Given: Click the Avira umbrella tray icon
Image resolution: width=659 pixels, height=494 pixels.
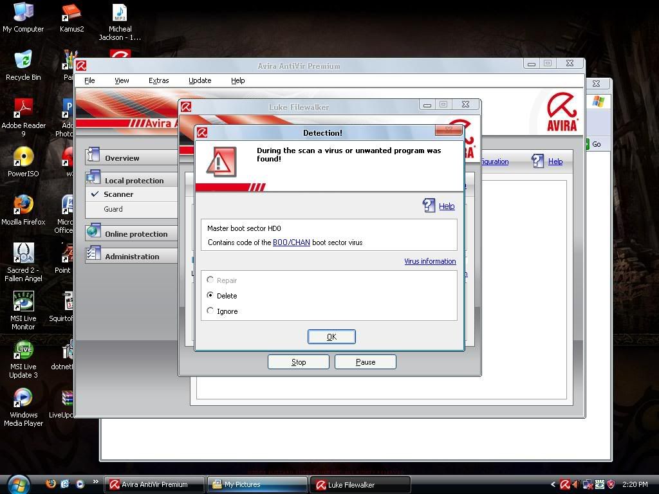Looking at the screenshot, I should pos(565,484).
